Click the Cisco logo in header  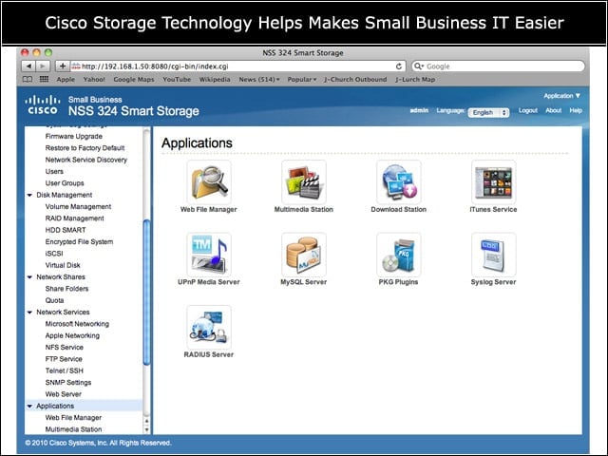point(43,105)
